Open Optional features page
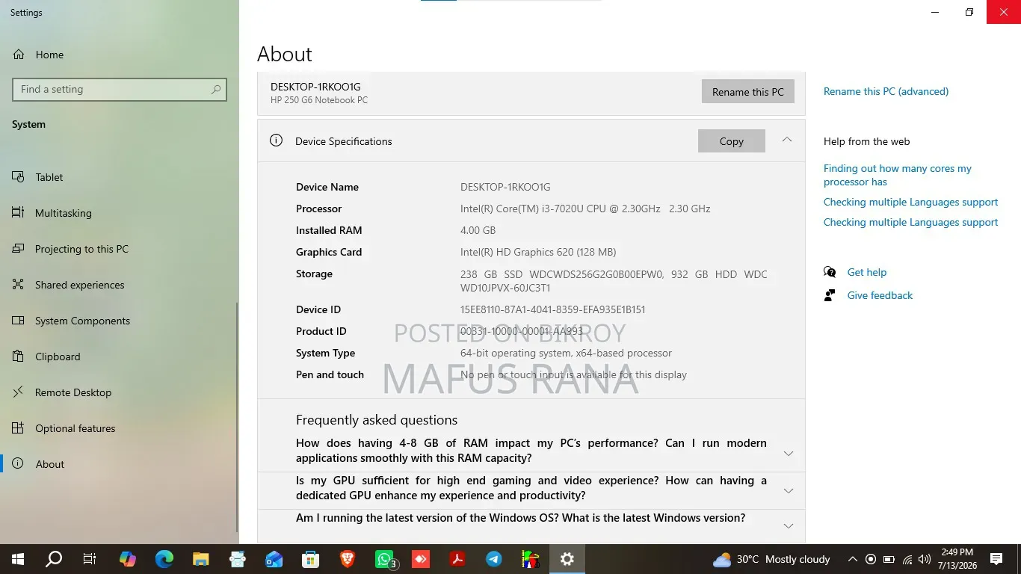The width and height of the screenshot is (1021, 574). pyautogui.click(x=75, y=428)
